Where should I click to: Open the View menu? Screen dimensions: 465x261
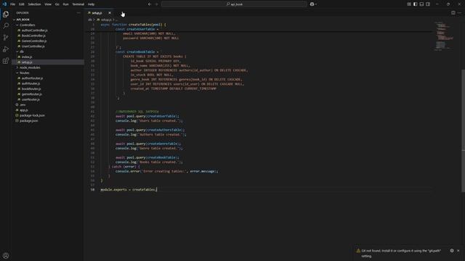48,4
